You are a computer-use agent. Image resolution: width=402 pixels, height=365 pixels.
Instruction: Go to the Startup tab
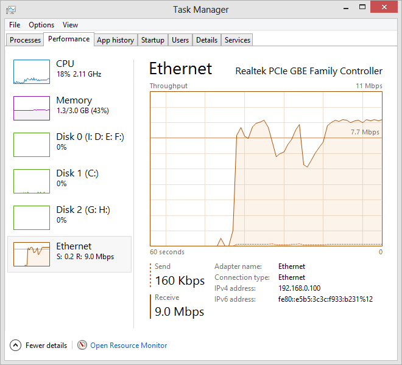pyautogui.click(x=152, y=40)
